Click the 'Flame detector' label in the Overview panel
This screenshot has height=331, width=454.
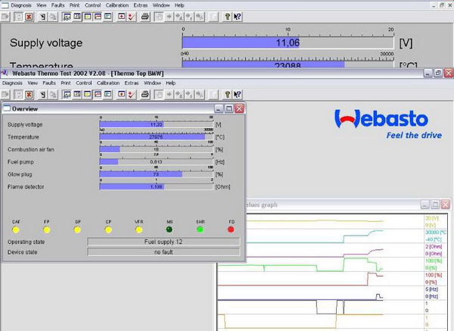click(x=26, y=186)
